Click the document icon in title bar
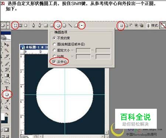 point(23,47)
